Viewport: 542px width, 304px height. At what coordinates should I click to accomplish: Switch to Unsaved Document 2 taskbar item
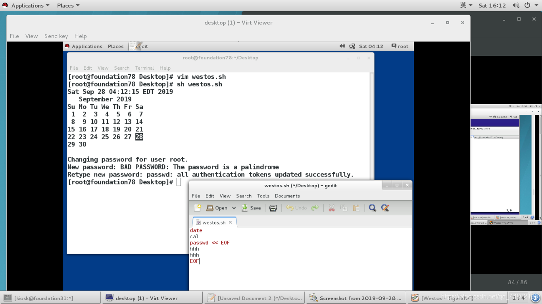(x=254, y=298)
